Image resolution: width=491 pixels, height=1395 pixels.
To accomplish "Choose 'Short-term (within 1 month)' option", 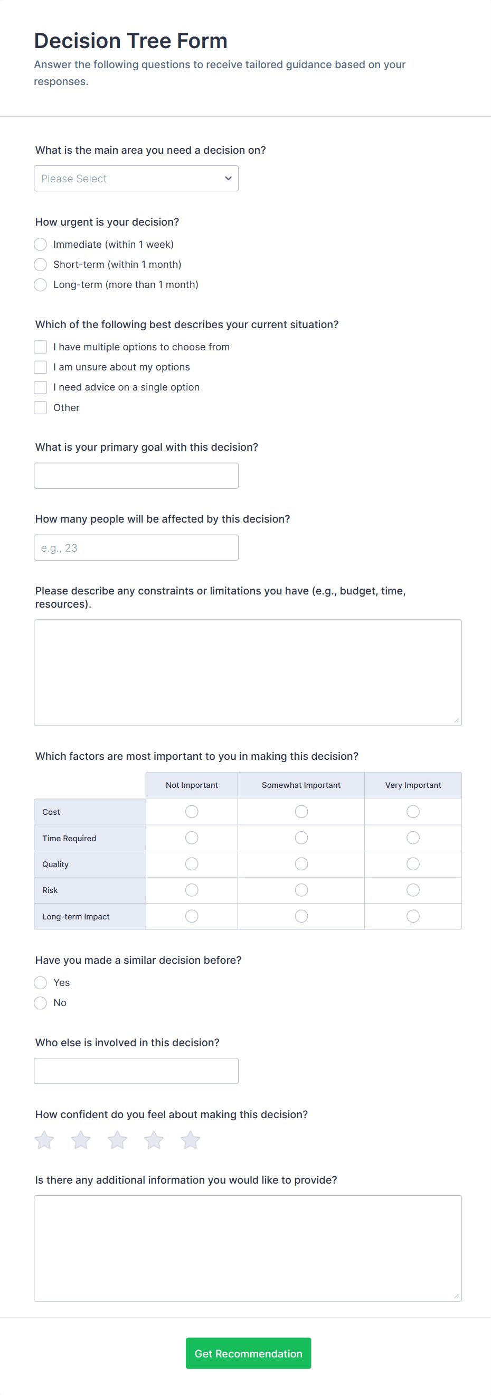I will pos(40,264).
